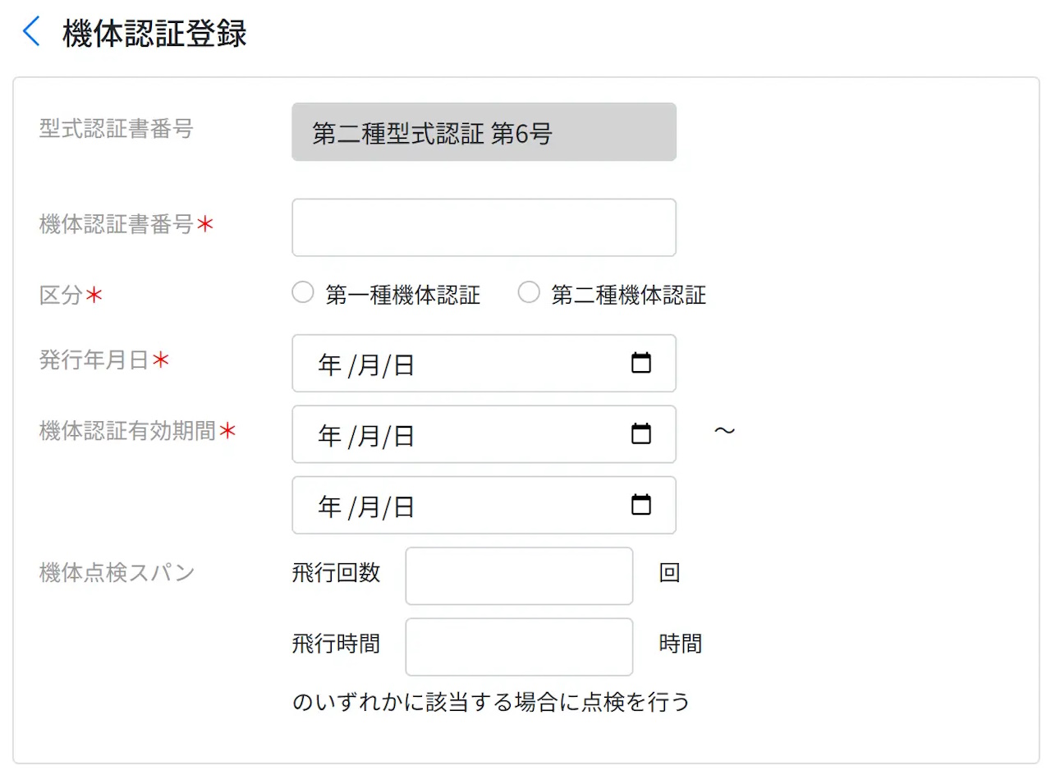Select the 日 segment in 発行年月日
Screen dimensions: 1051x775
coord(404,365)
